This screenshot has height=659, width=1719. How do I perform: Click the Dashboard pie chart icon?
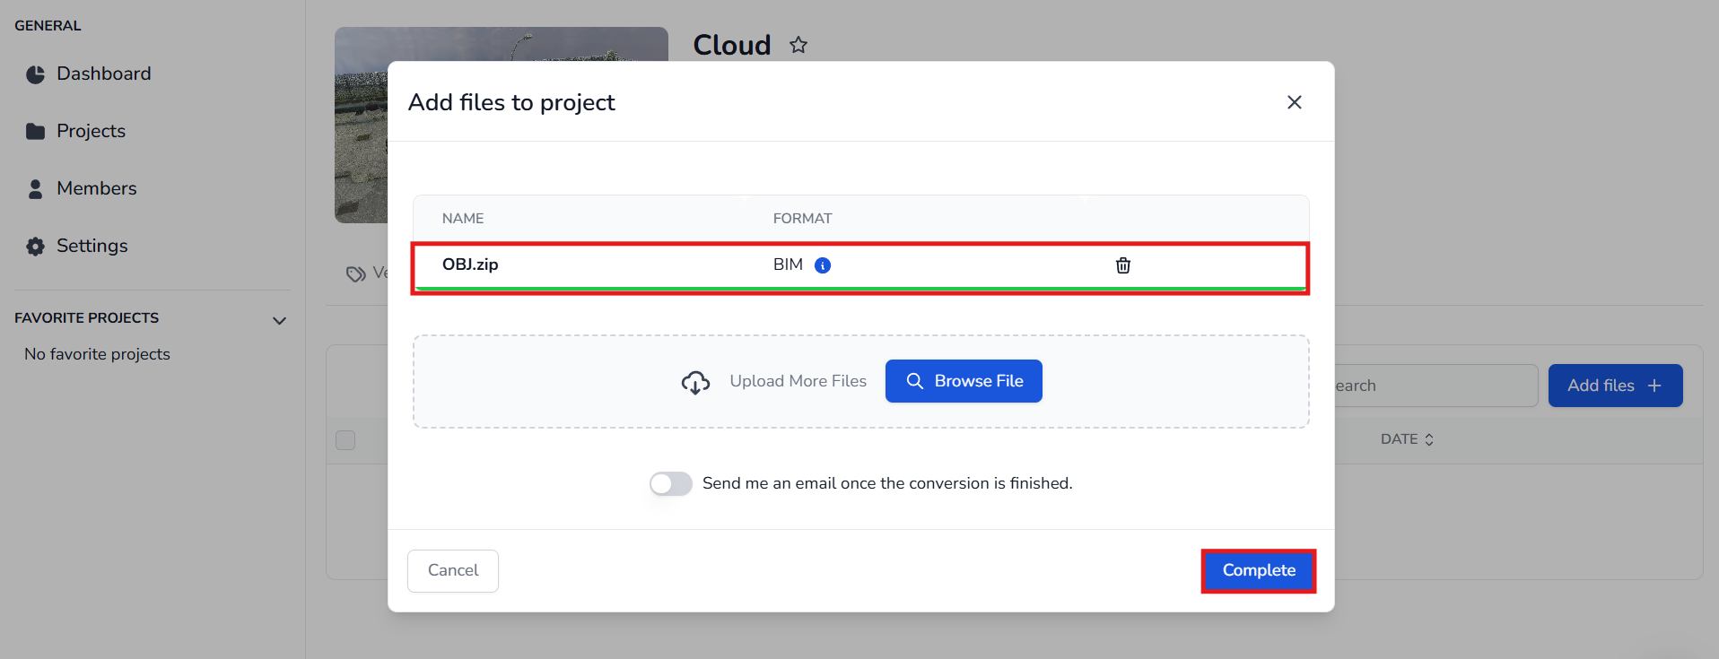pyautogui.click(x=35, y=74)
